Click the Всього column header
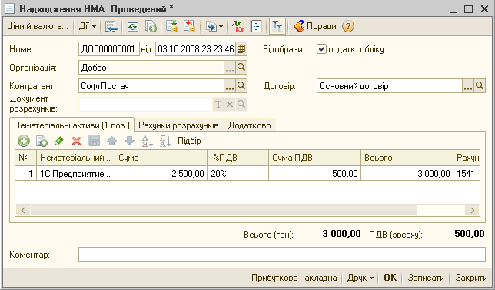This screenshot has width=495, height=290. 407,158
